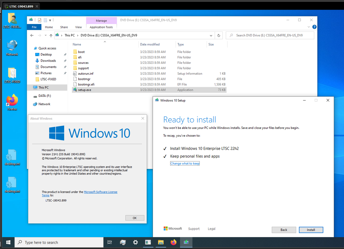
Task: Open Legal link in Setup window
Action: (212, 229)
